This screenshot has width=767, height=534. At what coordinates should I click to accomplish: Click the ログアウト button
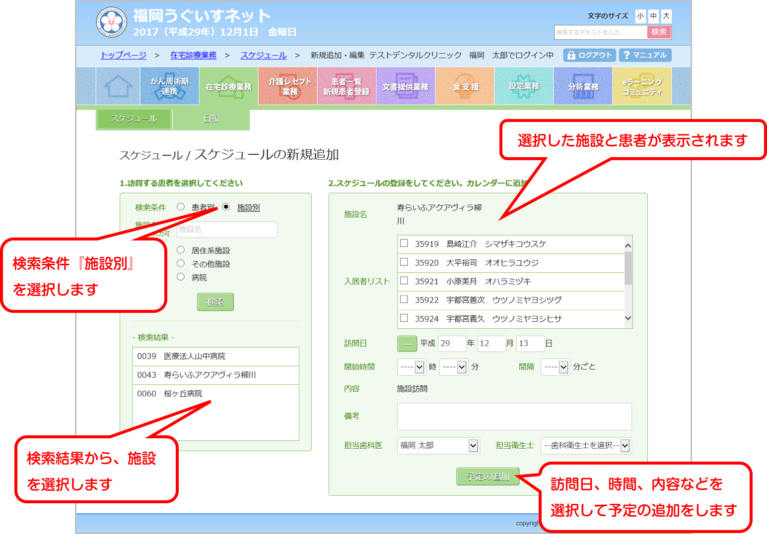(589, 55)
